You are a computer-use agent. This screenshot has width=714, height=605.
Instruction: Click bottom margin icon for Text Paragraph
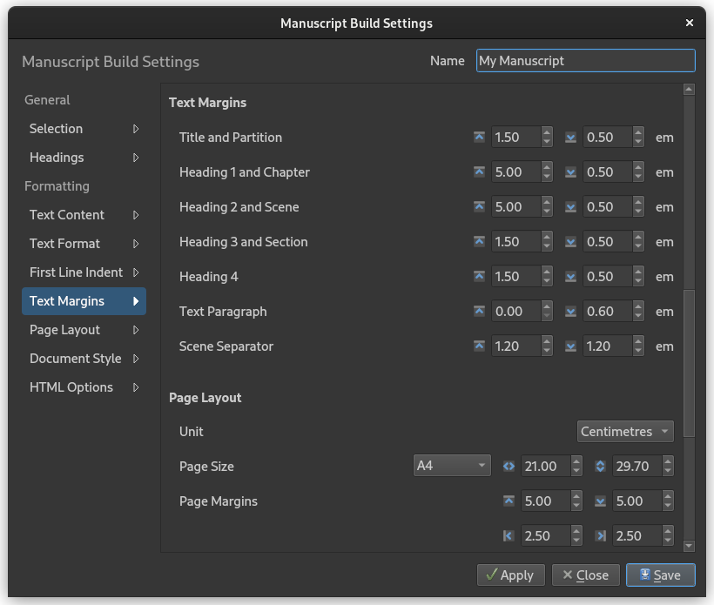[570, 312]
